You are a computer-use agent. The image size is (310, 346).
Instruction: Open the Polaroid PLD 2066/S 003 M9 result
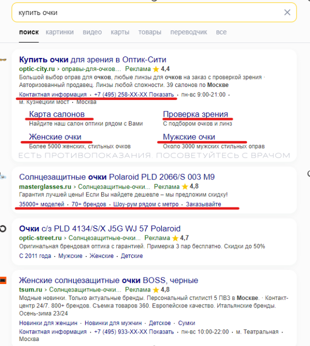click(x=117, y=177)
